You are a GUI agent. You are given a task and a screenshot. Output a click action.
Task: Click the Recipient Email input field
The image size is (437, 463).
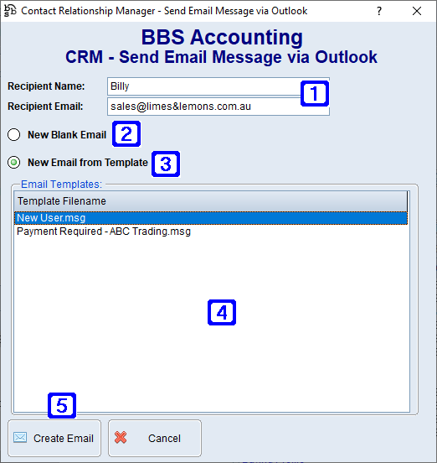click(x=218, y=107)
